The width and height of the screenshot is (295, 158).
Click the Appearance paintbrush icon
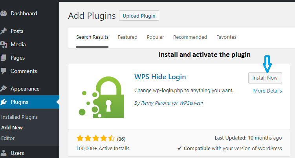tap(4, 89)
